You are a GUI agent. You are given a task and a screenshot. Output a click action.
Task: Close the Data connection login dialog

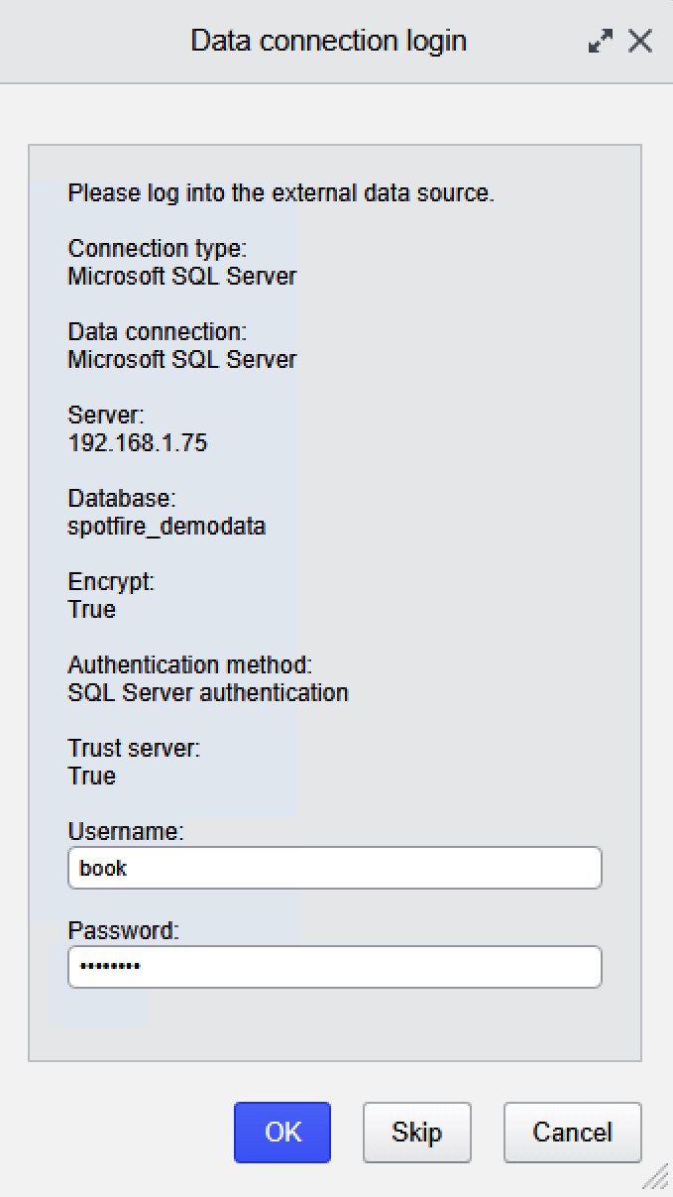coord(640,42)
